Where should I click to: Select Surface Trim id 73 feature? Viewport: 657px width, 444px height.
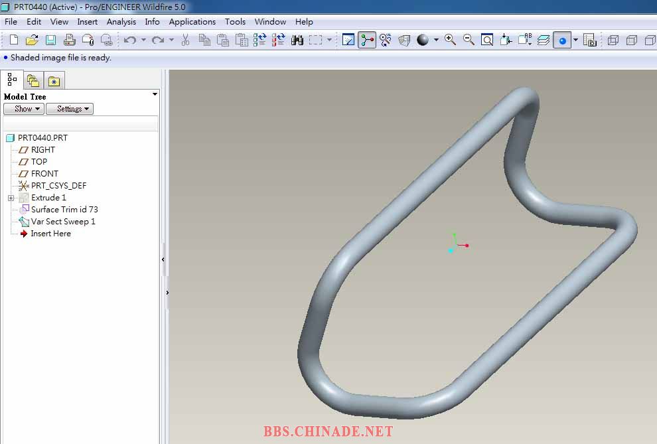coord(64,210)
